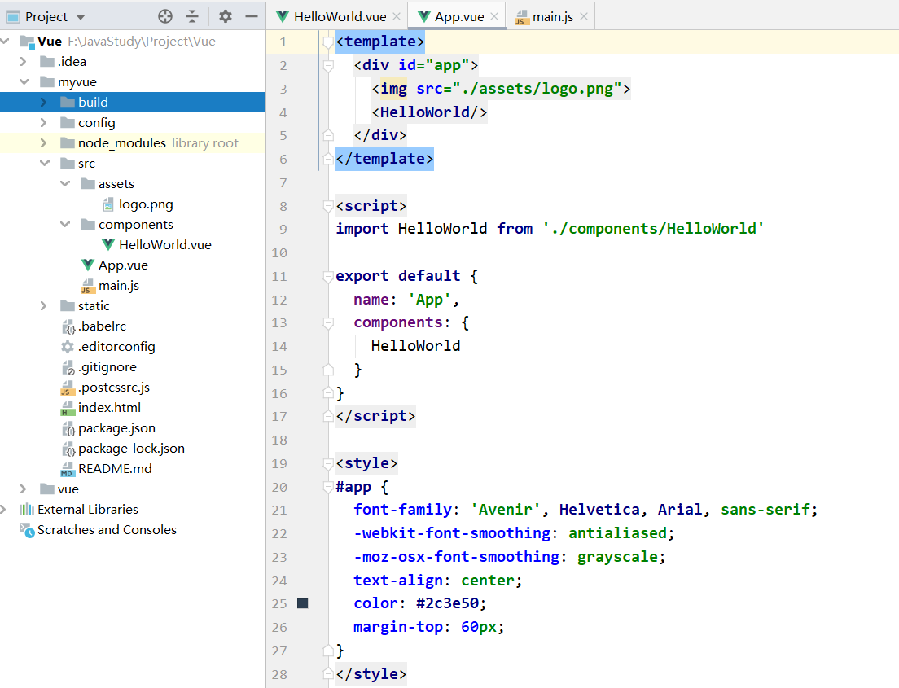Collapse the Vue project root node
Screen dimensions: 899x688
[x=5, y=41]
